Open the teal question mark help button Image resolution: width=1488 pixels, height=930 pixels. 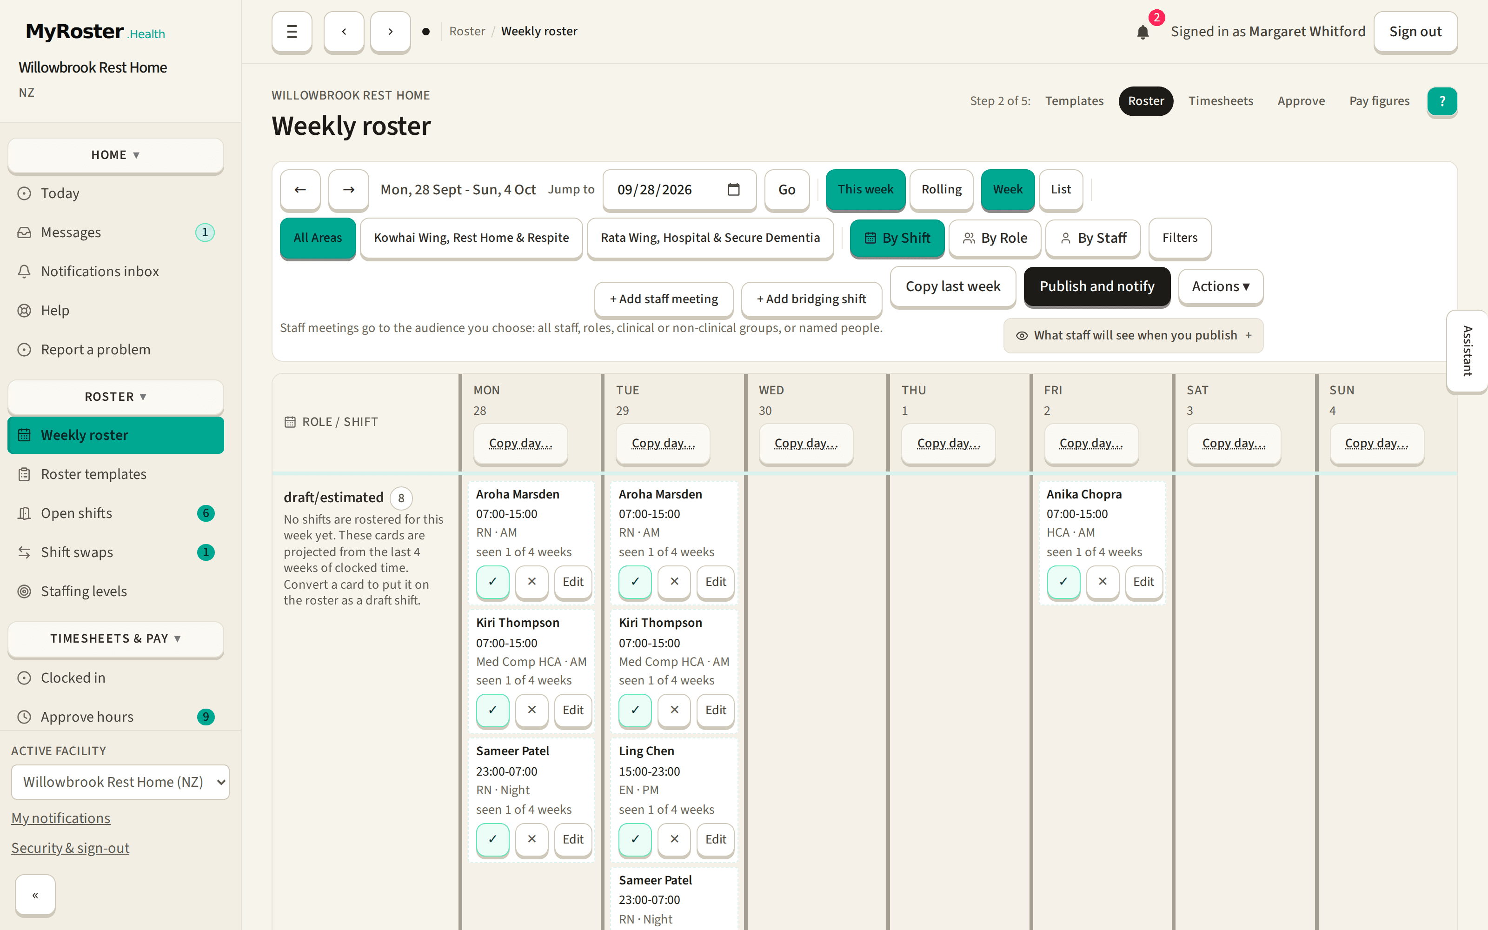coord(1442,101)
